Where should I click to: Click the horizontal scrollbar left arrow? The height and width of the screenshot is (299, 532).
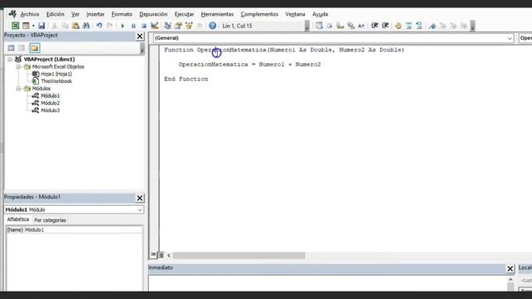click(x=169, y=256)
